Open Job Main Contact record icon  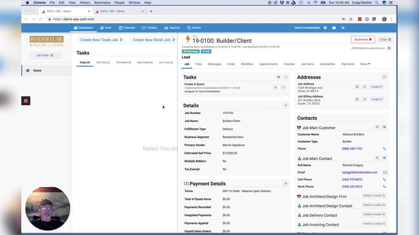click(x=384, y=158)
